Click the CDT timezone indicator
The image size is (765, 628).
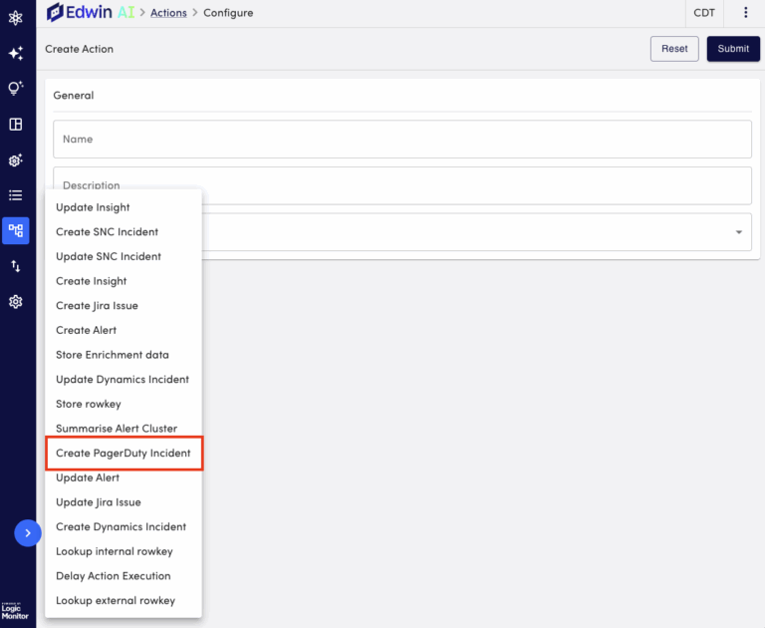pos(704,13)
